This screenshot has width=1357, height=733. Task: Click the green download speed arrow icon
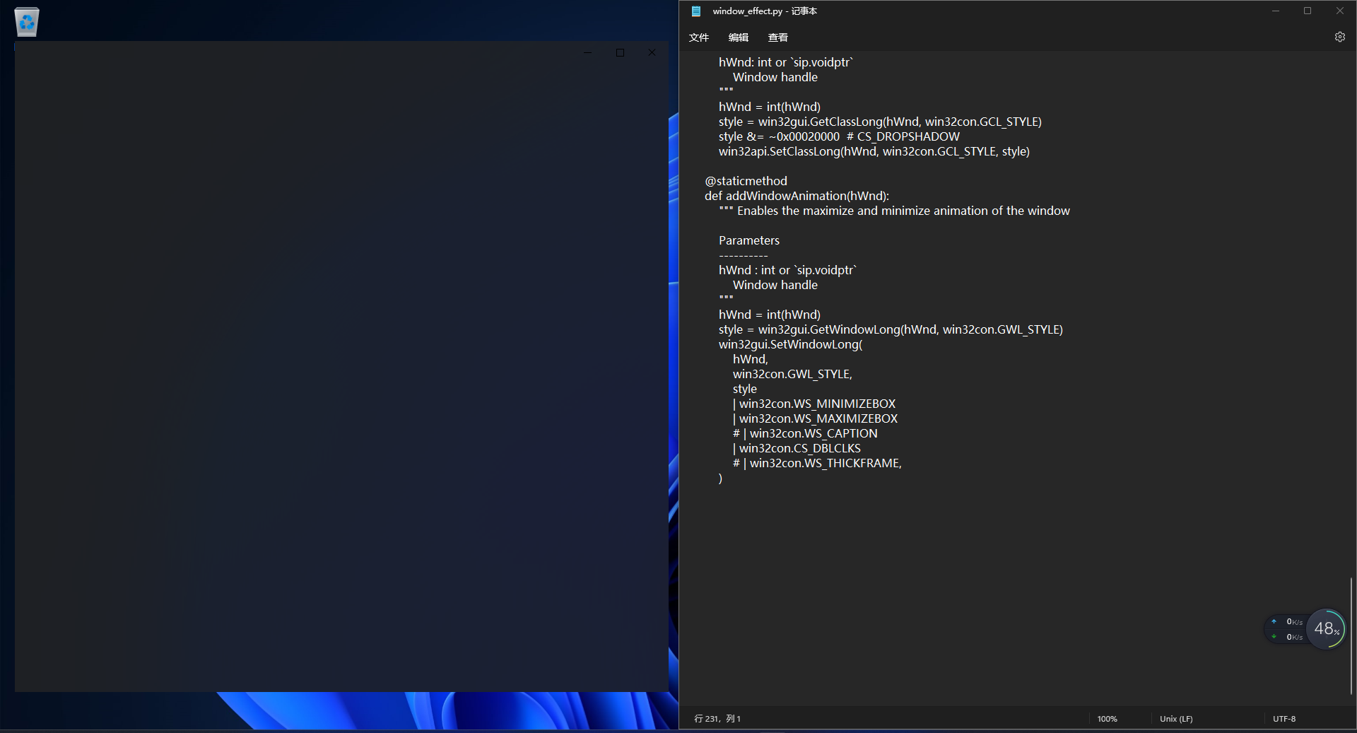tap(1274, 637)
